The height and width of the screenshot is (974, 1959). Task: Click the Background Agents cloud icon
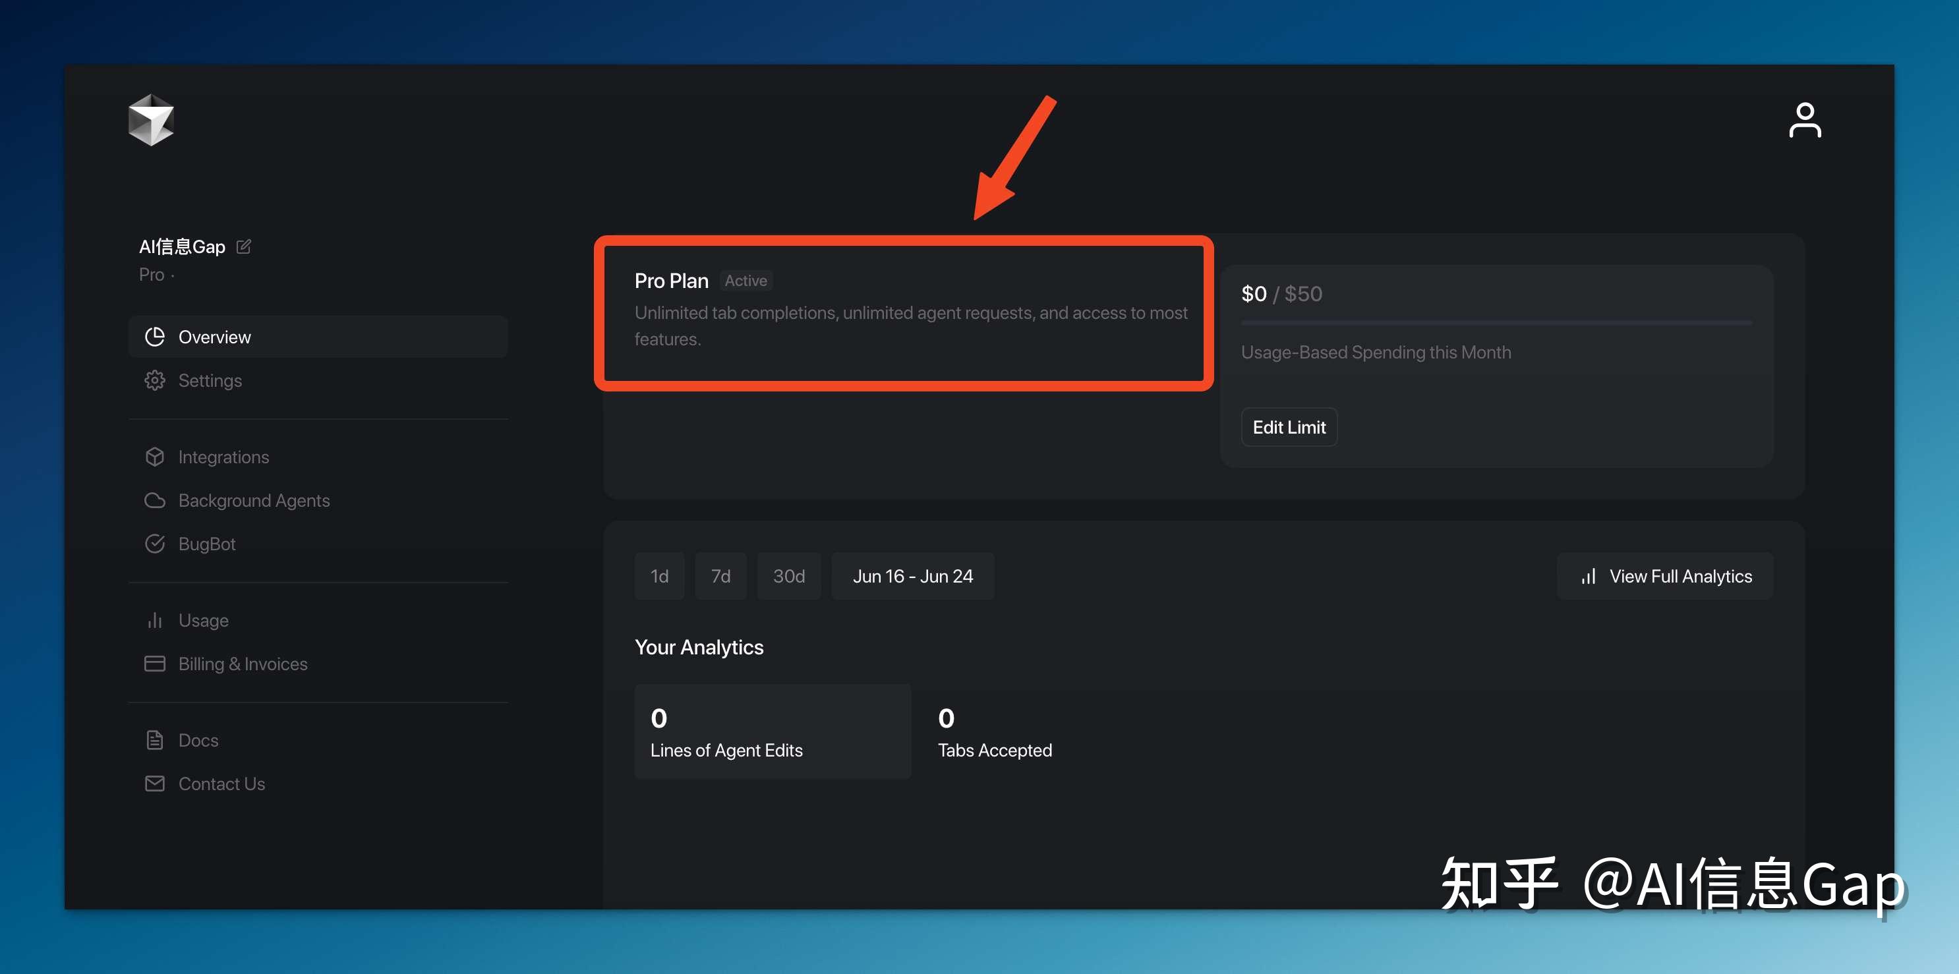[x=155, y=500]
